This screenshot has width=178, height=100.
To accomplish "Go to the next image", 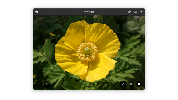I will point(47,84).
